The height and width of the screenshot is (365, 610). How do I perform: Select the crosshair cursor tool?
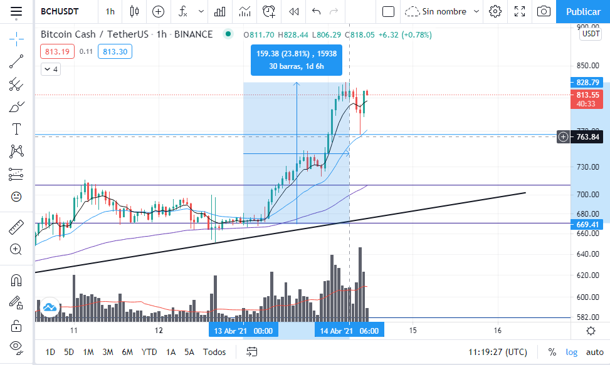click(x=16, y=39)
